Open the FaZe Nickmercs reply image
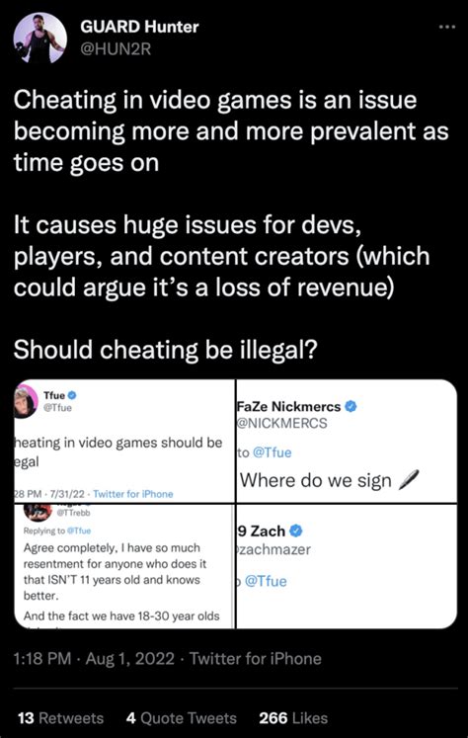Viewport: 468px width, 738px height. pyautogui.click(x=347, y=441)
